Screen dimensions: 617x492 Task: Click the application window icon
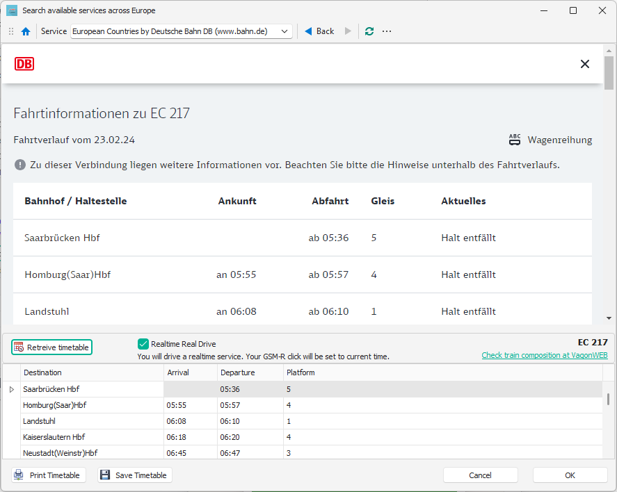coord(12,10)
